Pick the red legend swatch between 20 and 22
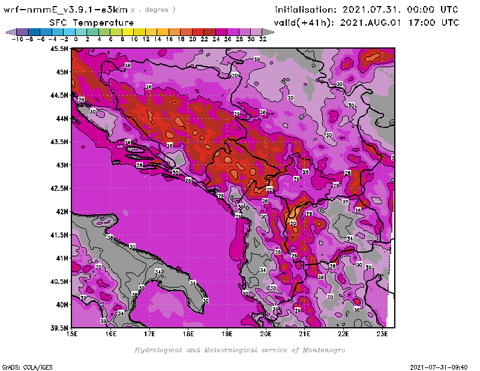 [198, 32]
